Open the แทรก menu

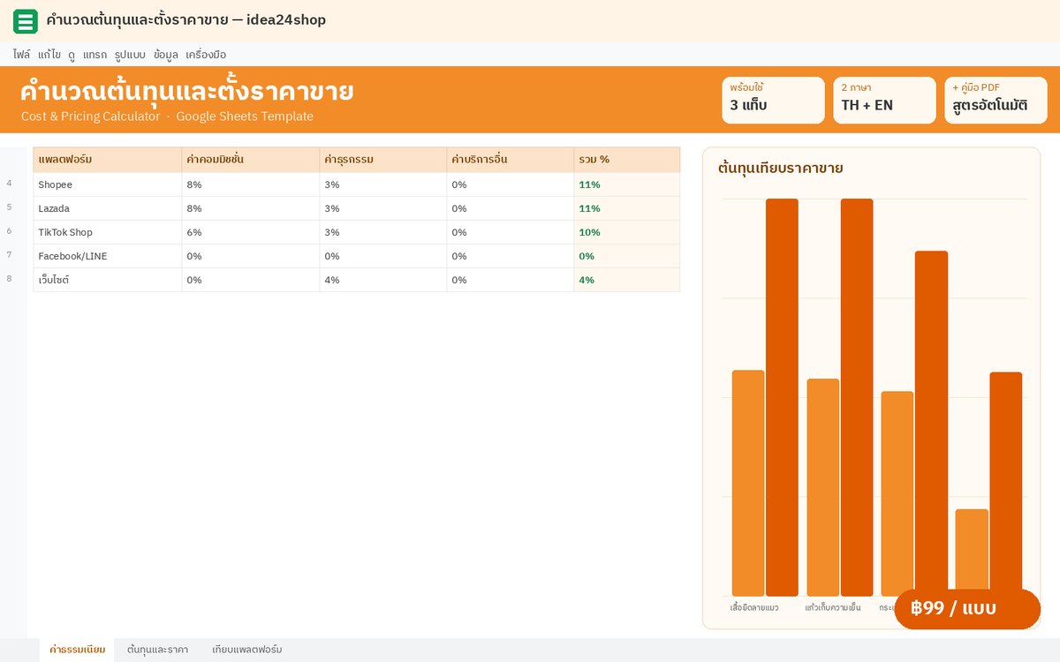[x=95, y=55]
